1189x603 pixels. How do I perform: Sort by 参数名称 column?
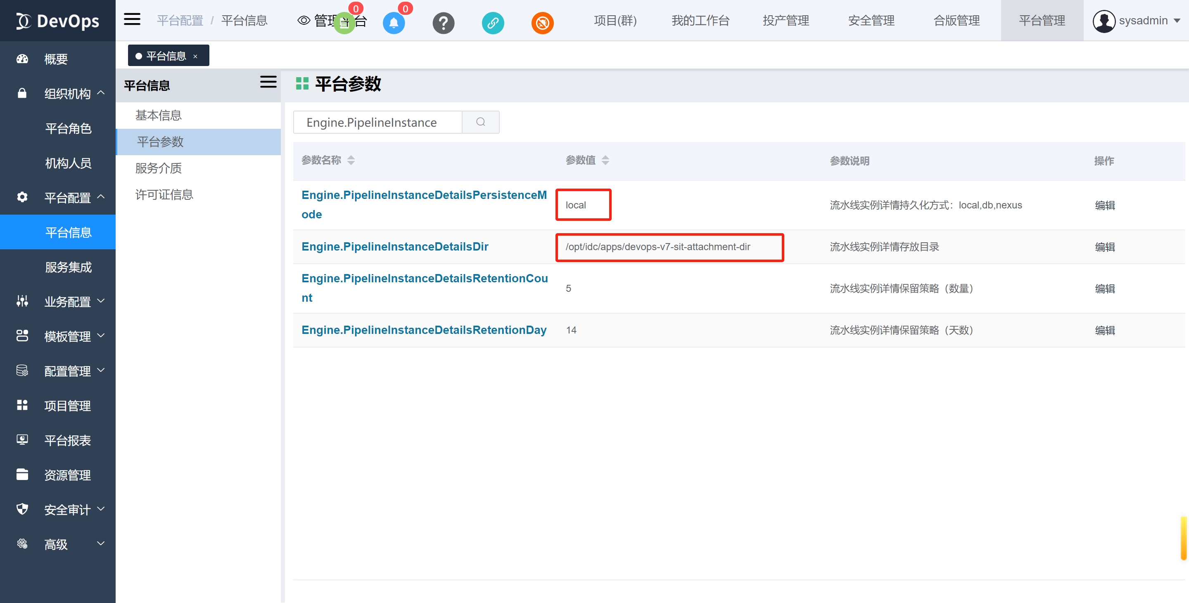351,160
